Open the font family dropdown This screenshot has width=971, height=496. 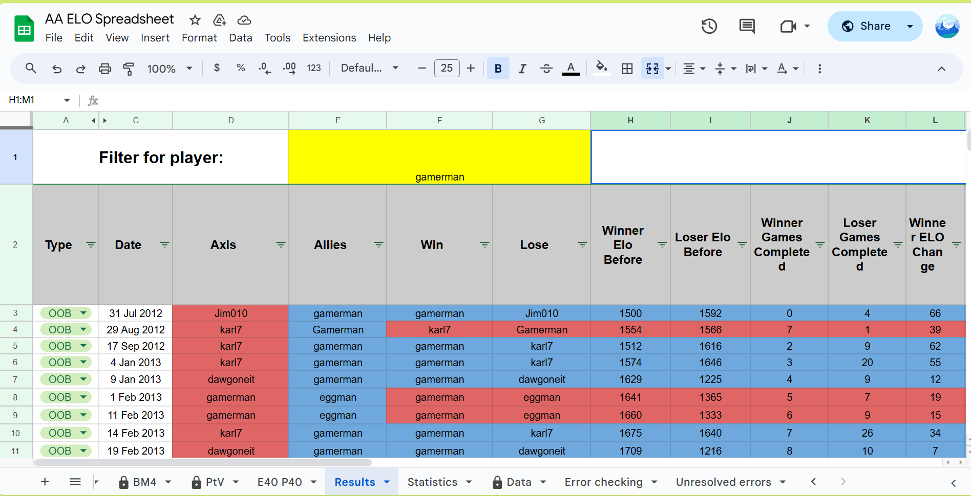tap(369, 69)
